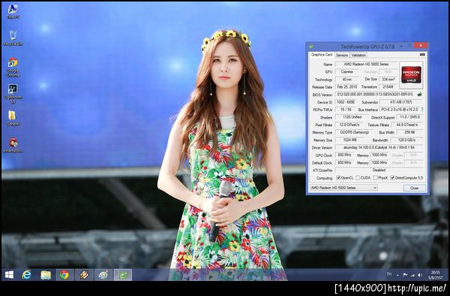Click the BIOS save chip icon
Viewport: 450px width, 296px height.
pyautogui.click(x=419, y=94)
